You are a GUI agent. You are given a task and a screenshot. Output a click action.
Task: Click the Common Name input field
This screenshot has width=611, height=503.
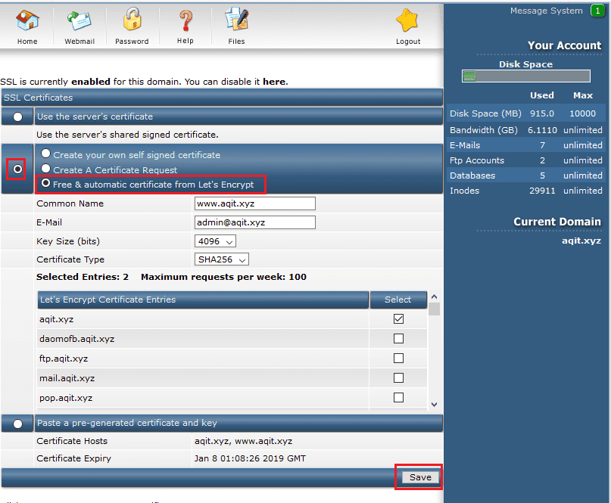pyautogui.click(x=255, y=203)
